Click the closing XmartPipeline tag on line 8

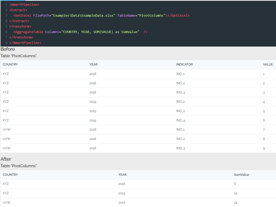coord(25,43)
